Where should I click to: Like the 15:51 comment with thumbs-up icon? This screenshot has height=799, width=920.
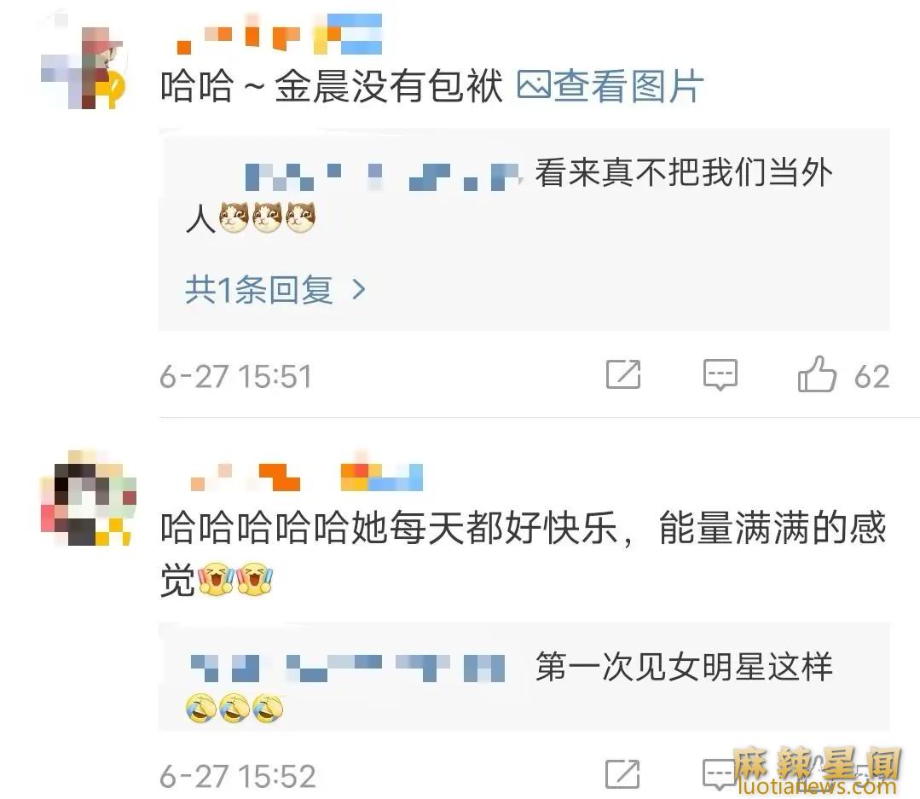tap(817, 374)
